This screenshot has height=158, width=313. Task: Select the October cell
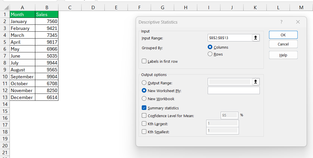[x=22, y=83]
